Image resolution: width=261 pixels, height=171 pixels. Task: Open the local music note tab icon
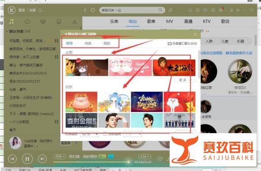(11, 21)
